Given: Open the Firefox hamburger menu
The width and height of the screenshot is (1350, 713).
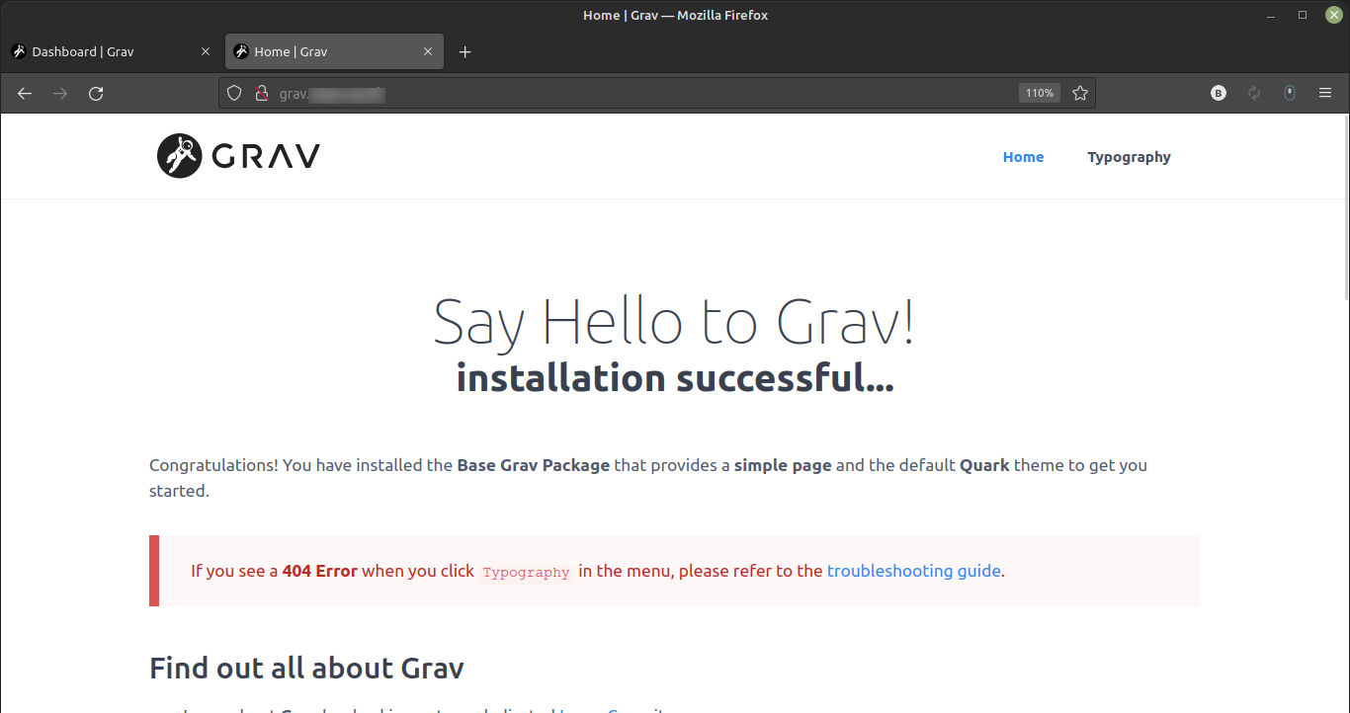Looking at the screenshot, I should [1325, 94].
